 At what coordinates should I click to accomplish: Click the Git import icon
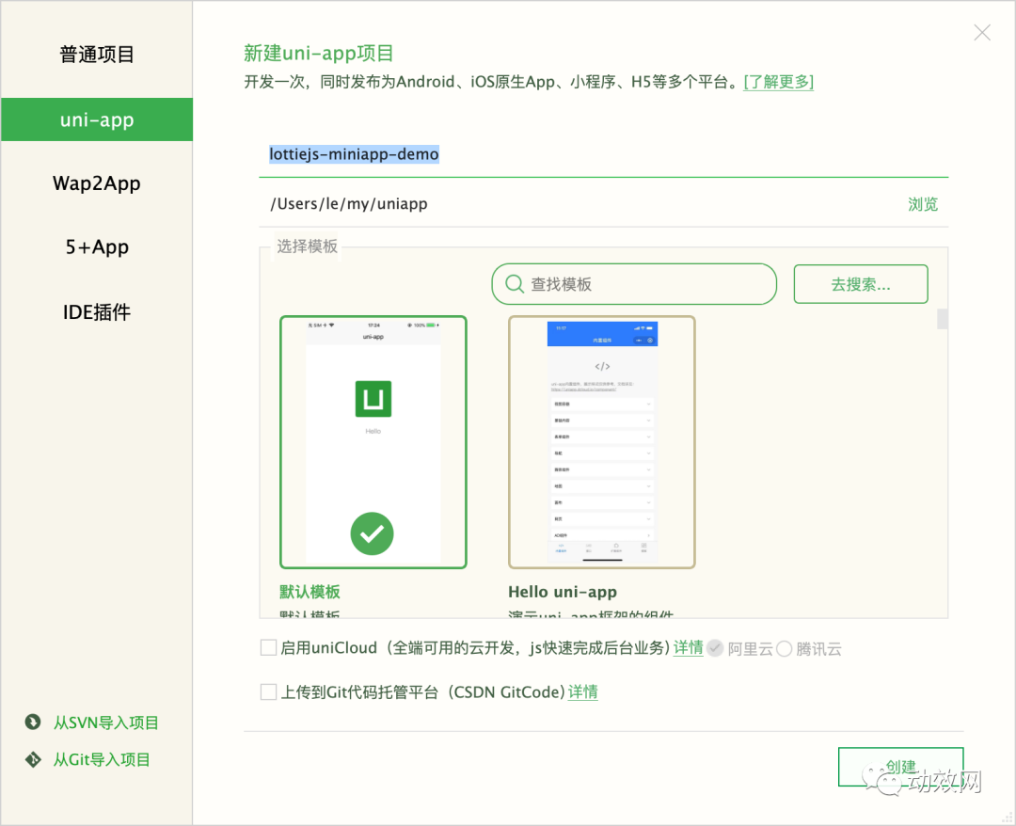point(32,759)
